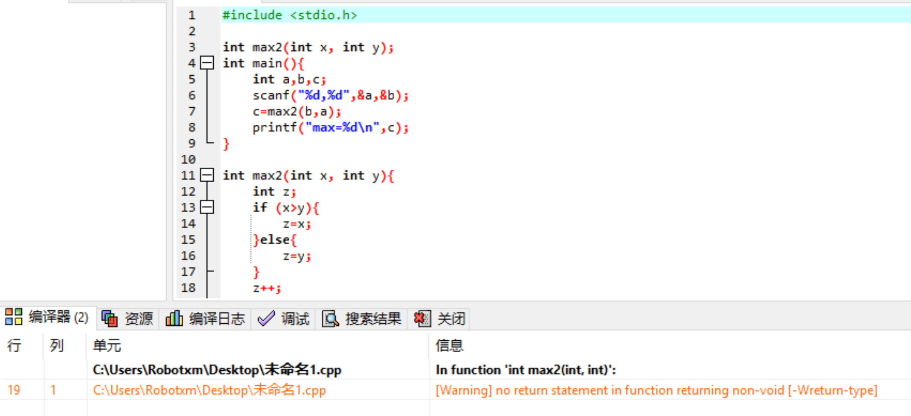Click the 'In function int max2' message row
This screenshot has width=911, height=416.
526,370
